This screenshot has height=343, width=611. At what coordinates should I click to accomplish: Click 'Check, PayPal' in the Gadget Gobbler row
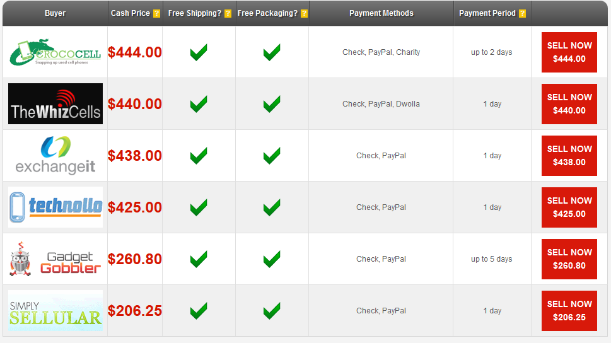(x=381, y=259)
